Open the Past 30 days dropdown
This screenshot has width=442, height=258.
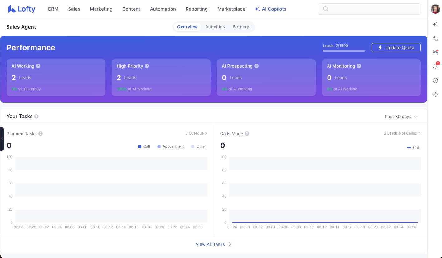[401, 117]
